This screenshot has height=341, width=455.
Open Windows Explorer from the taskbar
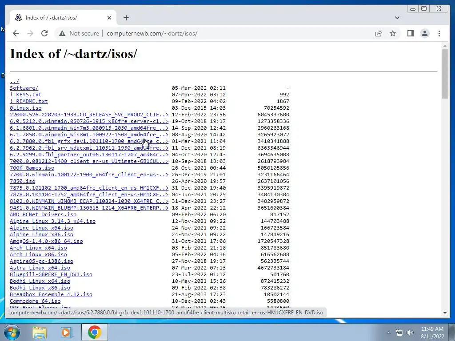(x=40, y=332)
